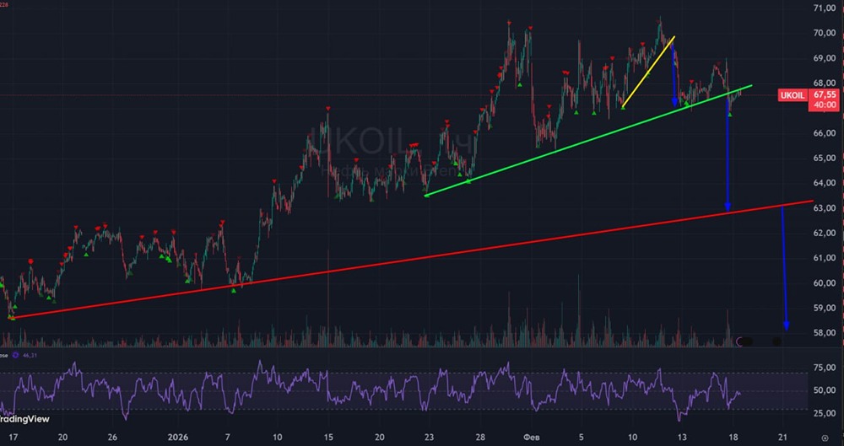Click the bar countdown 40:00
This screenshot has height=446, width=844.
coord(825,105)
